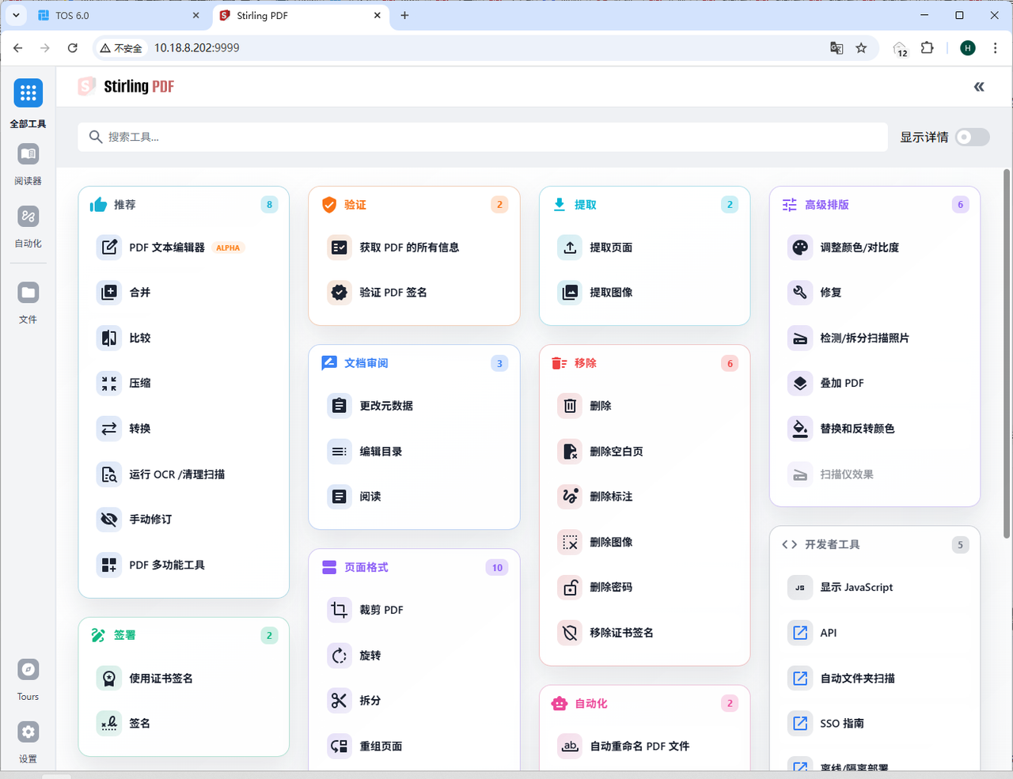The height and width of the screenshot is (779, 1013).
Task: Click the 编辑目录 icon
Action: click(x=340, y=452)
